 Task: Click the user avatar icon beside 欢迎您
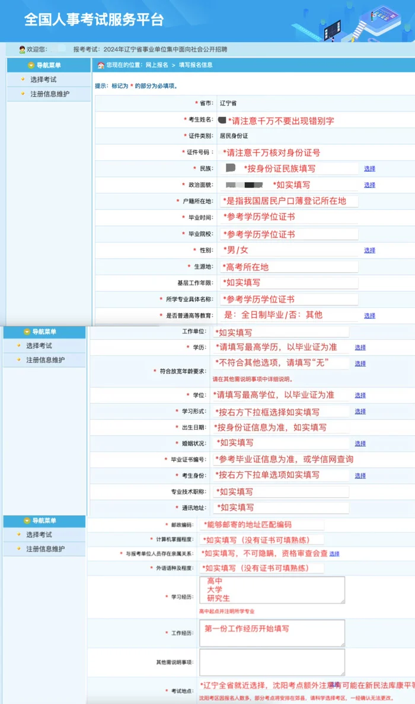pos(22,49)
